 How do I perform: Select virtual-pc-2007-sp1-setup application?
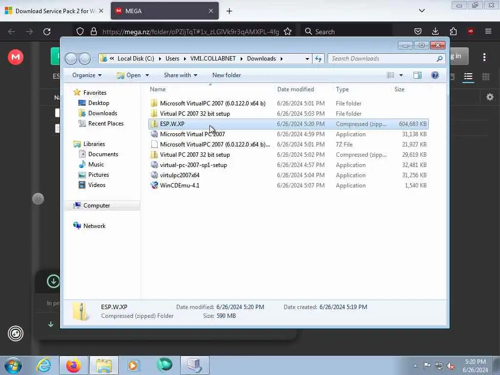(288, 165)
